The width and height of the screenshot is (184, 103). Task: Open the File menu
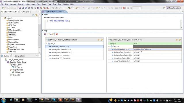coord(2,4)
